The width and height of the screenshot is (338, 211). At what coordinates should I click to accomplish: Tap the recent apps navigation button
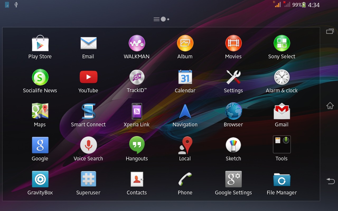[330, 31]
